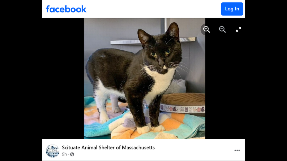Select the blue facebook wordmark

point(66,9)
